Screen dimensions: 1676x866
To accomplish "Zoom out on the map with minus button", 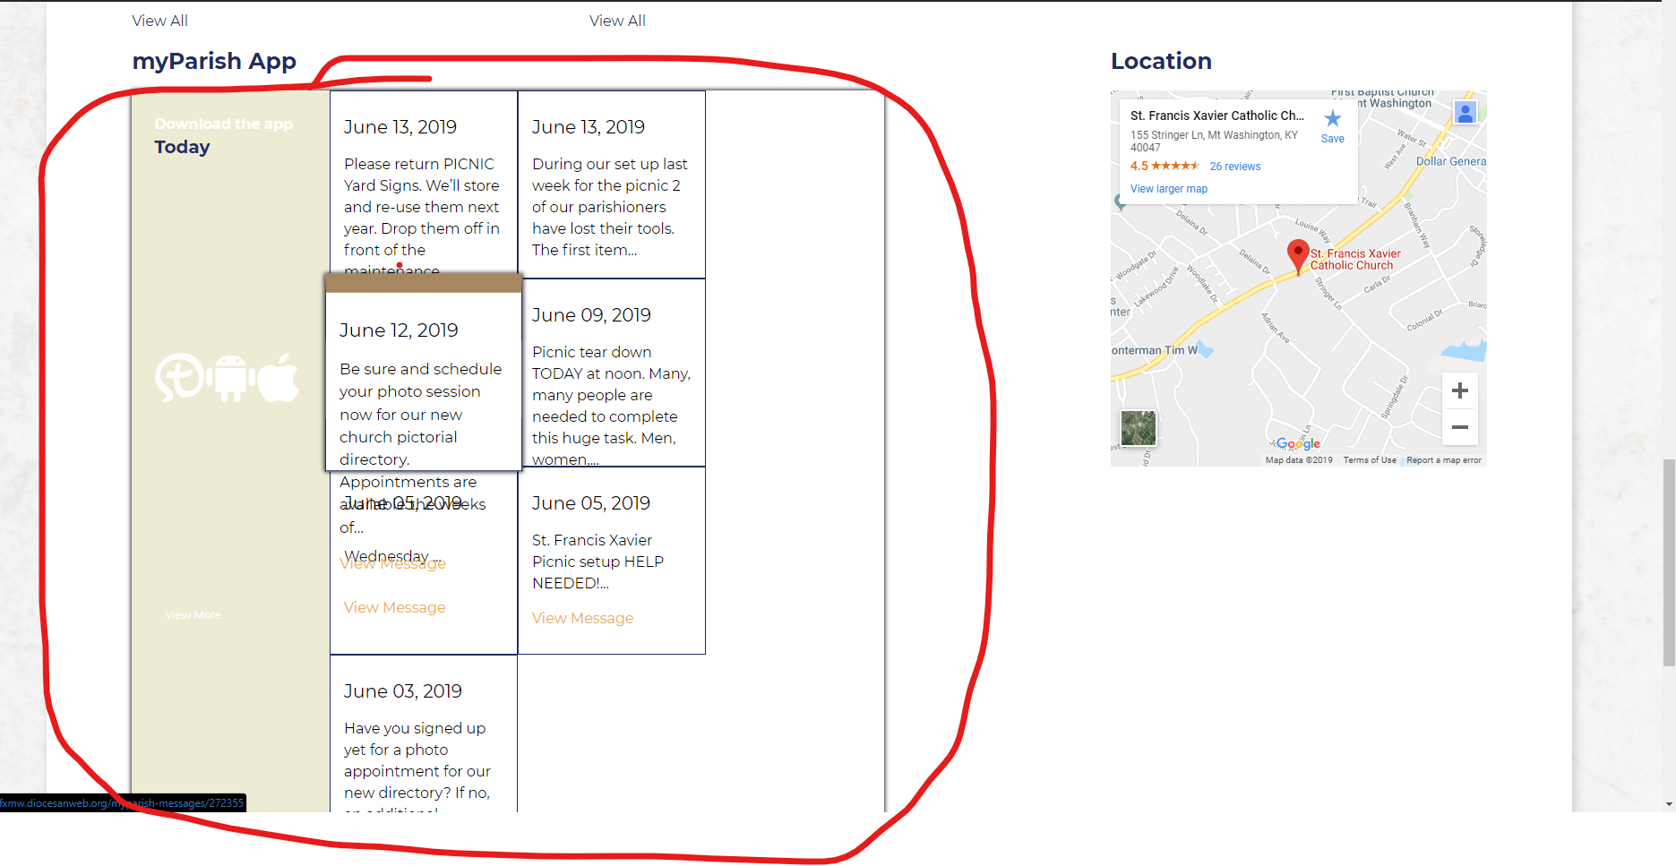I will click(1459, 427).
